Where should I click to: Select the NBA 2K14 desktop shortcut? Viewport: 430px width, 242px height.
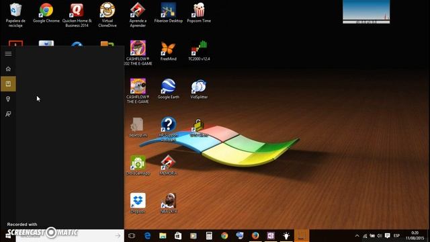coord(169,203)
